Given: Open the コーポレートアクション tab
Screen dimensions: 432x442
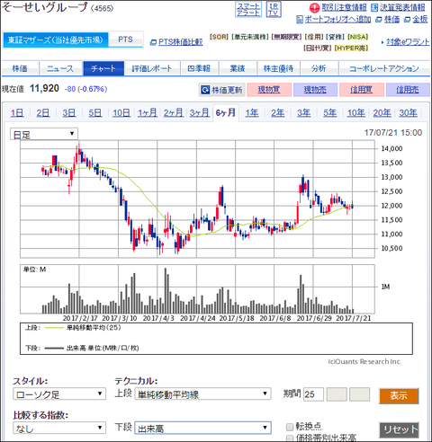Looking at the screenshot, I should coord(384,68).
